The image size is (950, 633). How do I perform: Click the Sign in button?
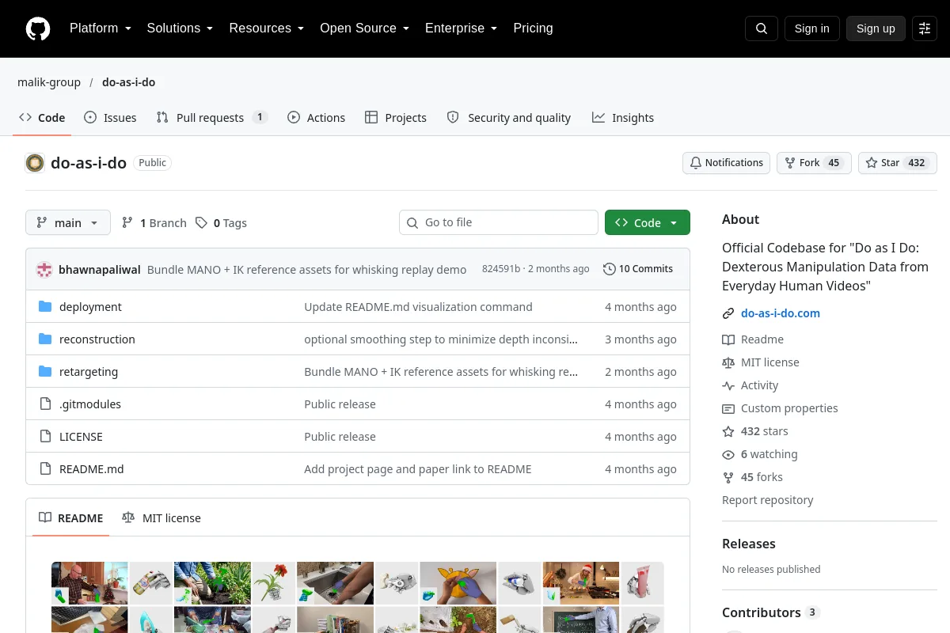pos(811,28)
